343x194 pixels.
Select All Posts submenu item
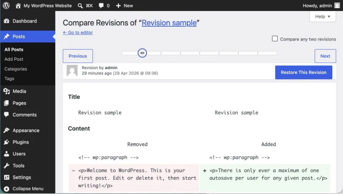[x=14, y=49]
